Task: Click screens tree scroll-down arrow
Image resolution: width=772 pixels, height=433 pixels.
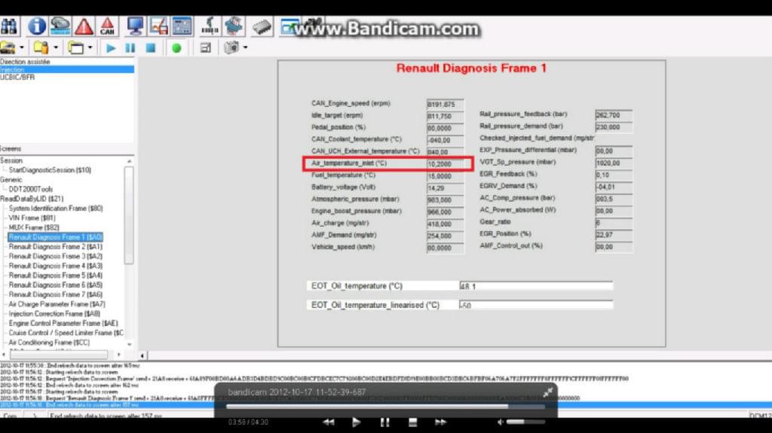Action: point(130,344)
